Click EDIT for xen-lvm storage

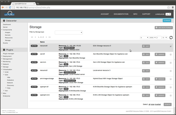pyautogui.click(x=146, y=62)
